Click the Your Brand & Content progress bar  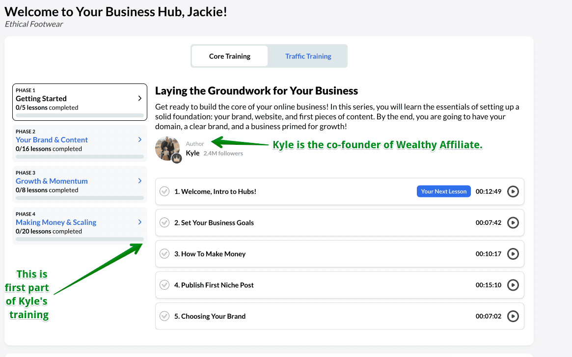click(80, 157)
